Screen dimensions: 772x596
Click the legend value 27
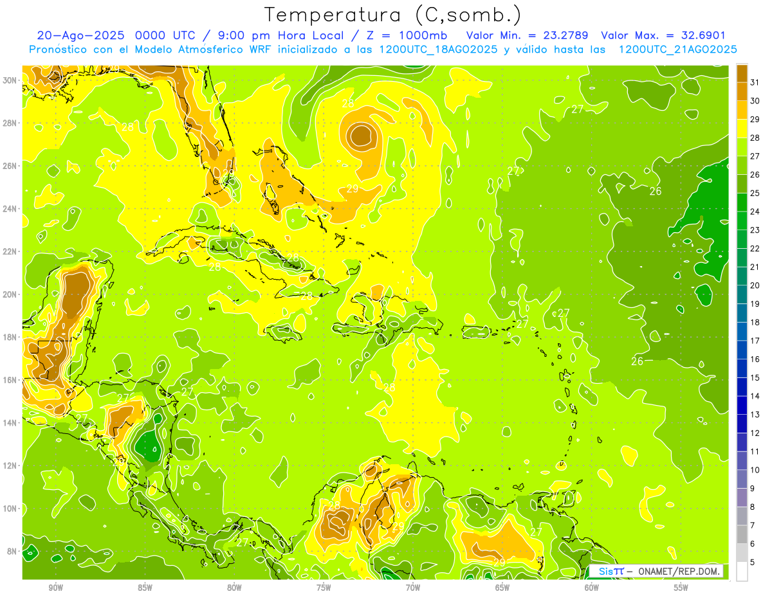tap(755, 156)
